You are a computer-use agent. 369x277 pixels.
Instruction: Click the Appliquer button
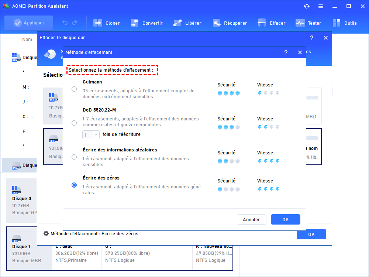(29, 23)
